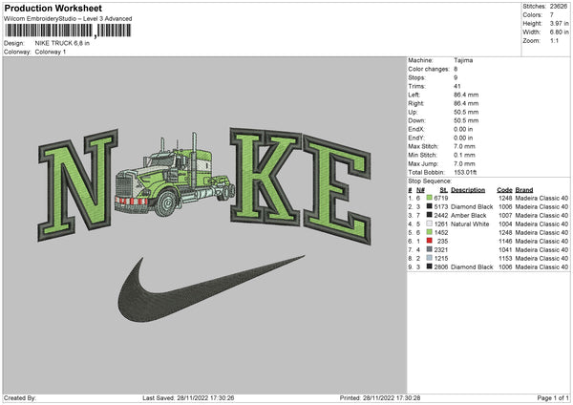Click the 'Up:' label
This screenshot has height=405, width=573.
point(413,112)
